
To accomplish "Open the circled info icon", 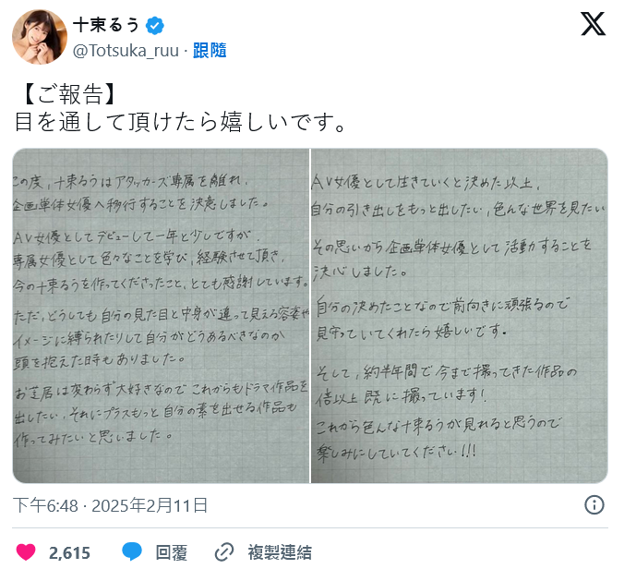I will click(x=594, y=505).
